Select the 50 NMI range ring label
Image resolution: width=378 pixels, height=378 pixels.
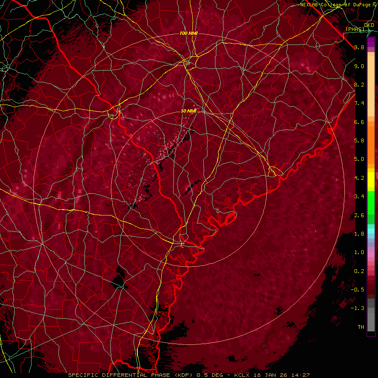189,111
